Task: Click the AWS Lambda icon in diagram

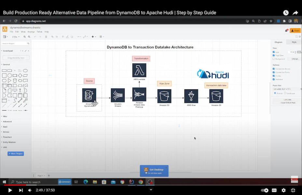Action: (x=139, y=70)
